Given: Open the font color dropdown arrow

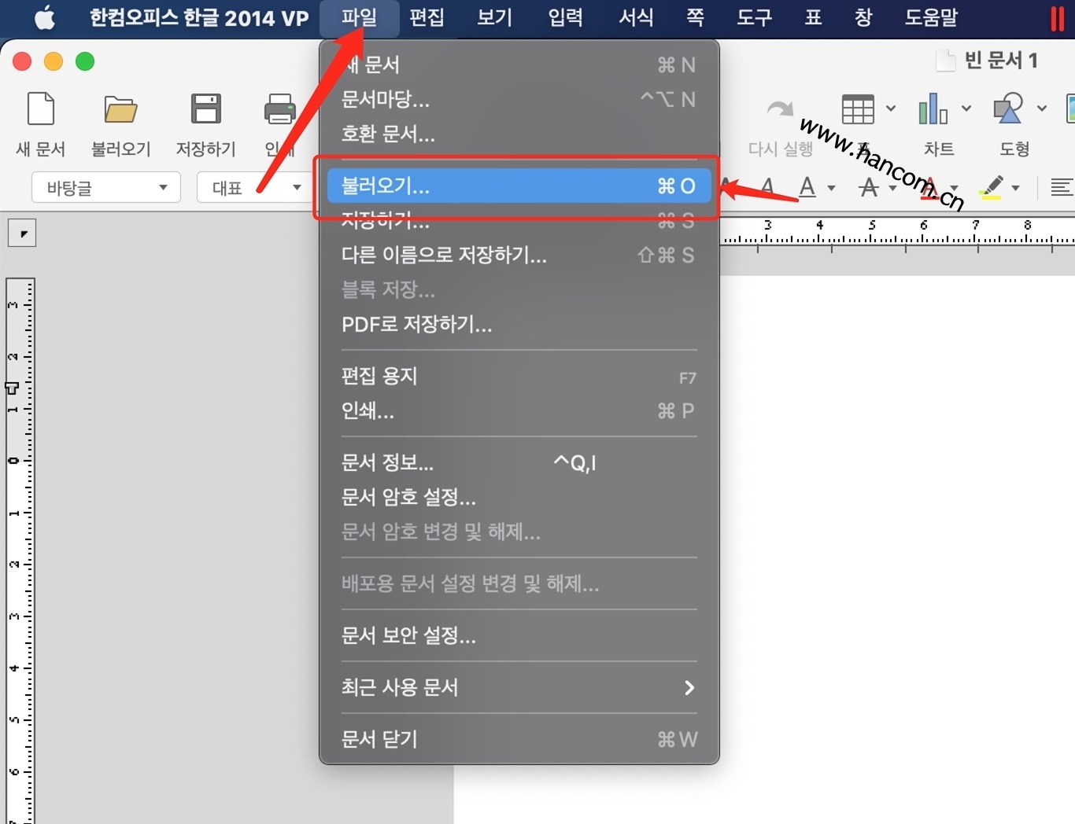Looking at the screenshot, I should pos(955,188).
